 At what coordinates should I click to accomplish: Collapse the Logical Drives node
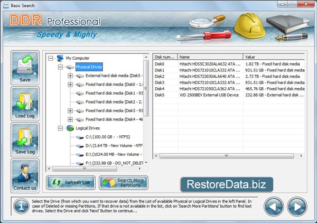[60, 128]
